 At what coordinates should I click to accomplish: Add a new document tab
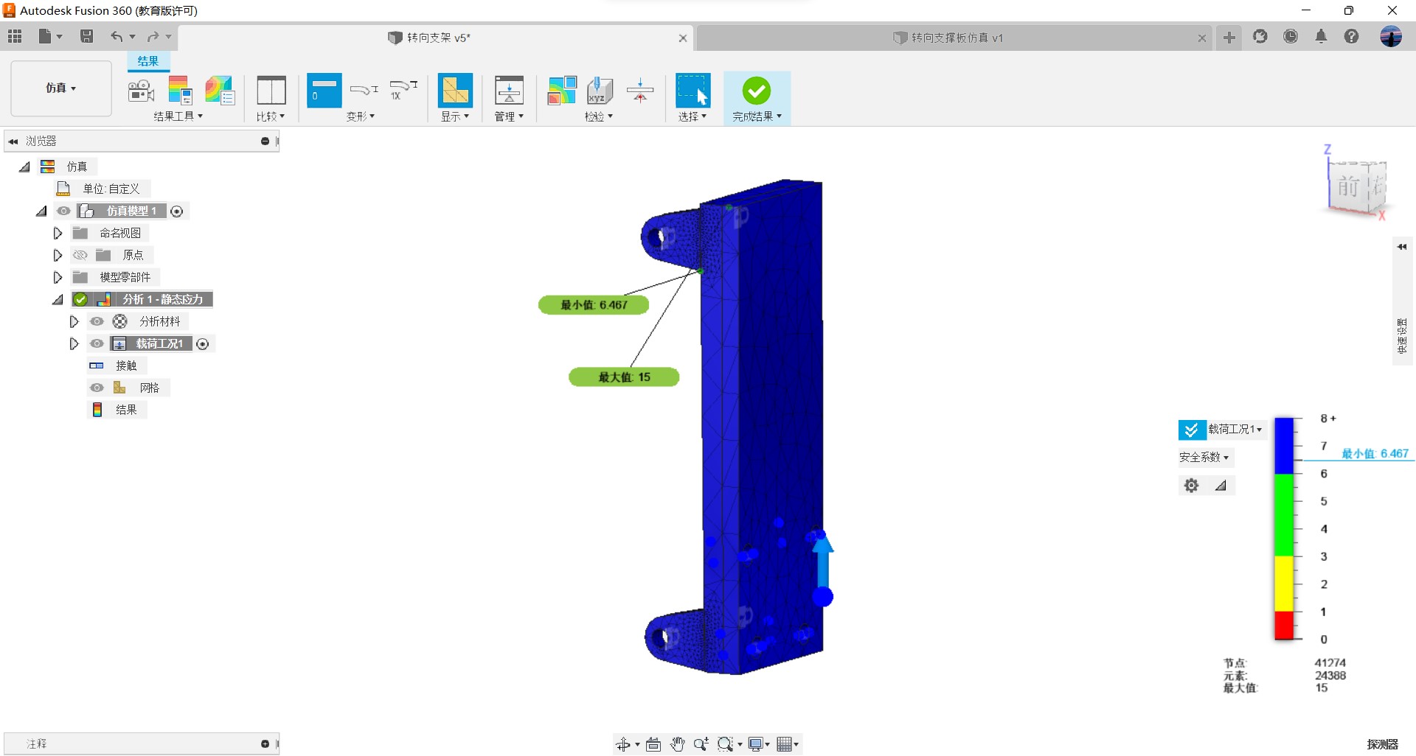[1229, 38]
